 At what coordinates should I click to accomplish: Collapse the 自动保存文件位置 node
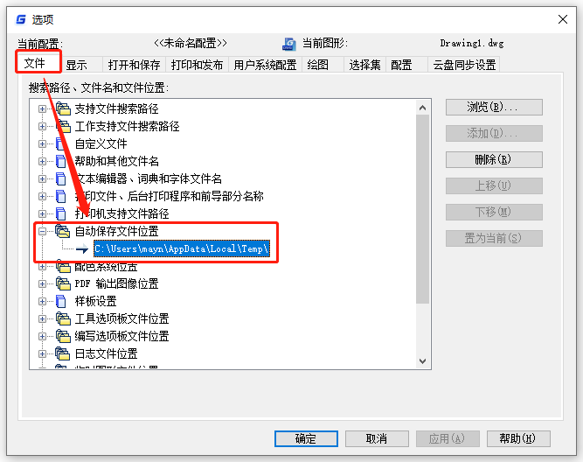pos(42,231)
